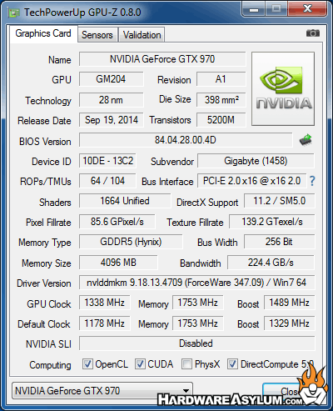This screenshot has height=411, width=333.
Task: Click the Revision field A1
Action: point(221,79)
